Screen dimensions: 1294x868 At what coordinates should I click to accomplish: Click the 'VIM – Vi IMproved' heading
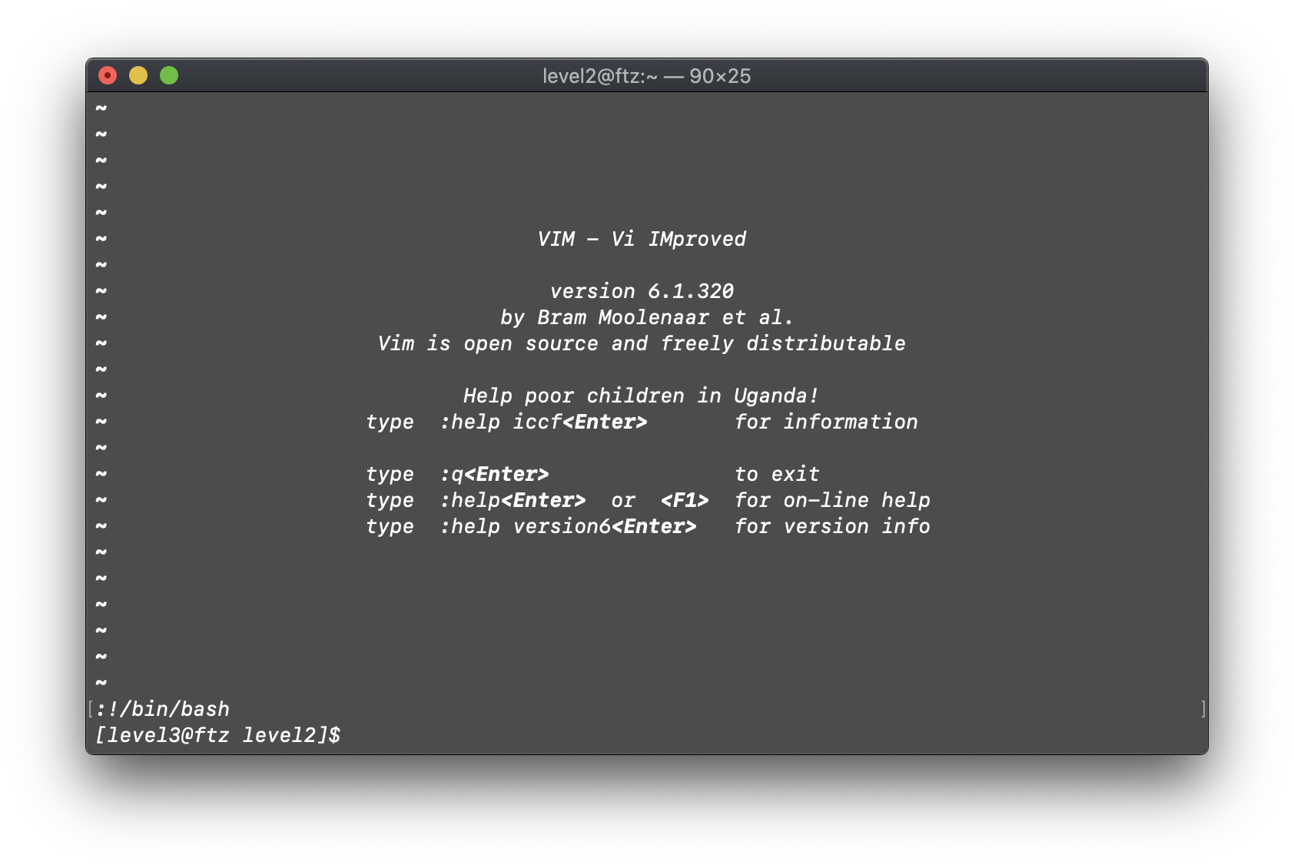pyautogui.click(x=642, y=239)
